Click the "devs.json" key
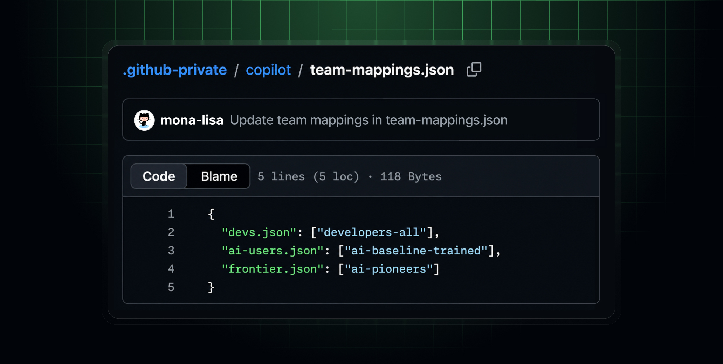The image size is (723, 364). pyautogui.click(x=259, y=232)
